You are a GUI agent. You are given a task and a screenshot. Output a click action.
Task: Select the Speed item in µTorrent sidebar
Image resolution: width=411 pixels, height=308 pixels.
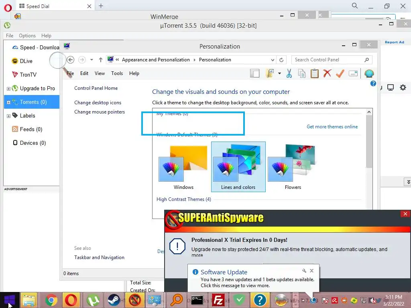pos(36,47)
